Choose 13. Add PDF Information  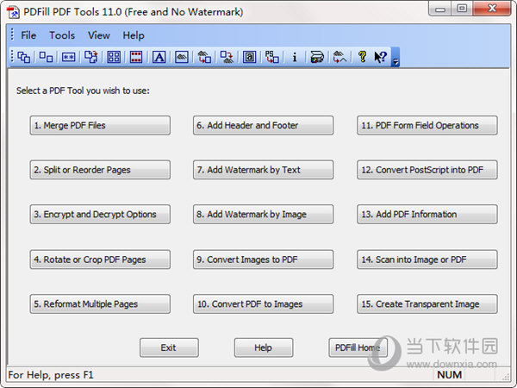point(427,215)
